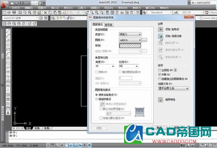Click the Save icon in standard toolbar

[14, 12]
